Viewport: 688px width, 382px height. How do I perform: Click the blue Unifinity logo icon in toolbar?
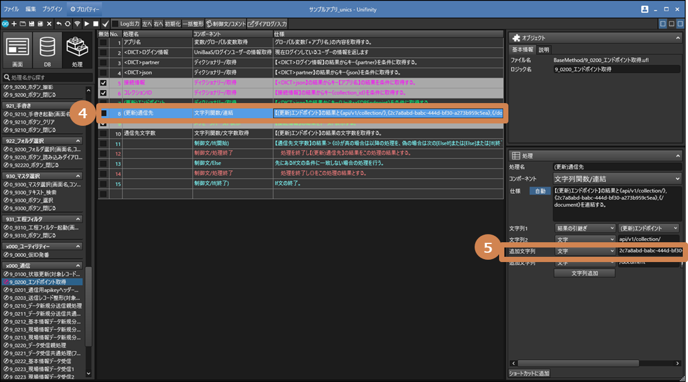[x=5, y=24]
